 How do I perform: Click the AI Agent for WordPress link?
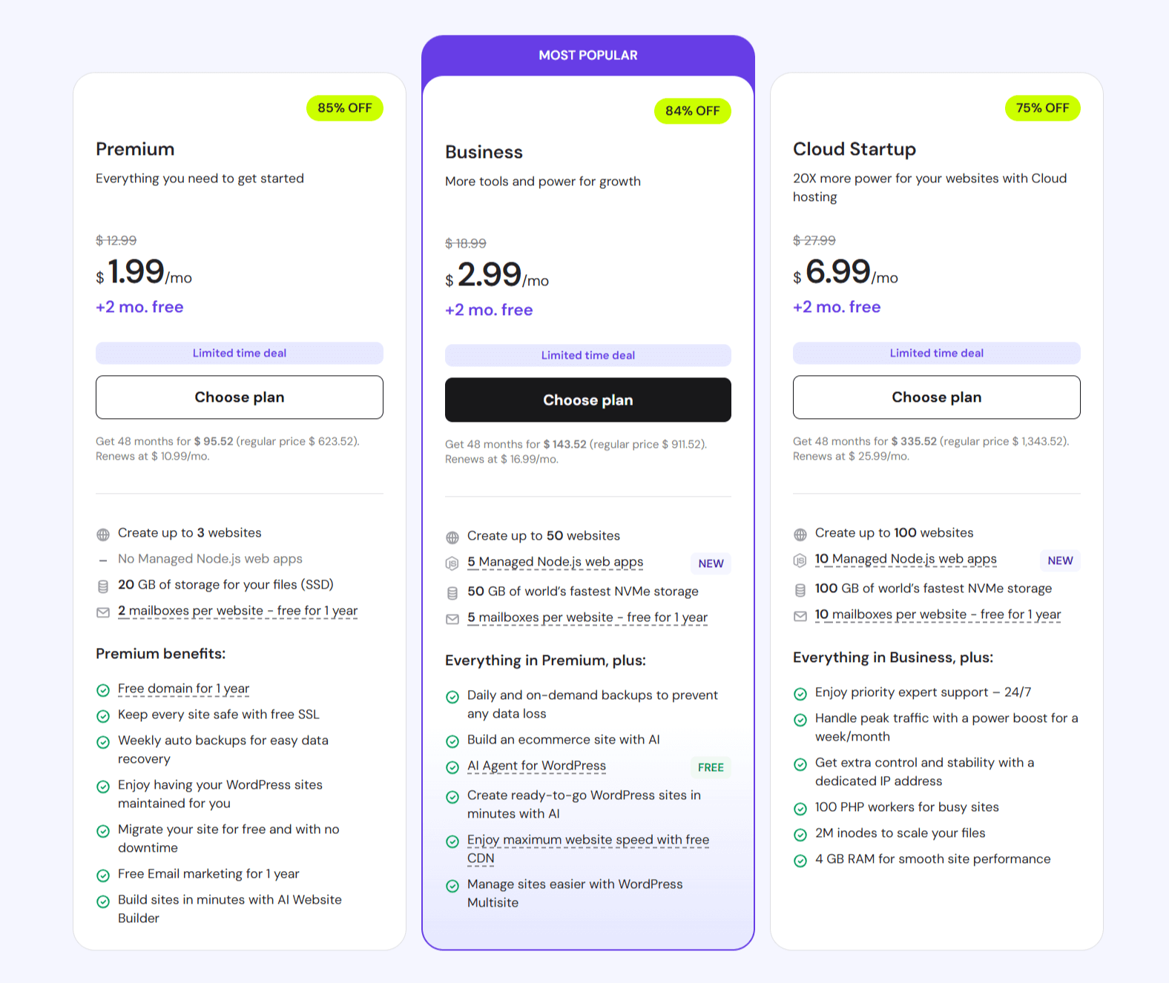tap(536, 766)
